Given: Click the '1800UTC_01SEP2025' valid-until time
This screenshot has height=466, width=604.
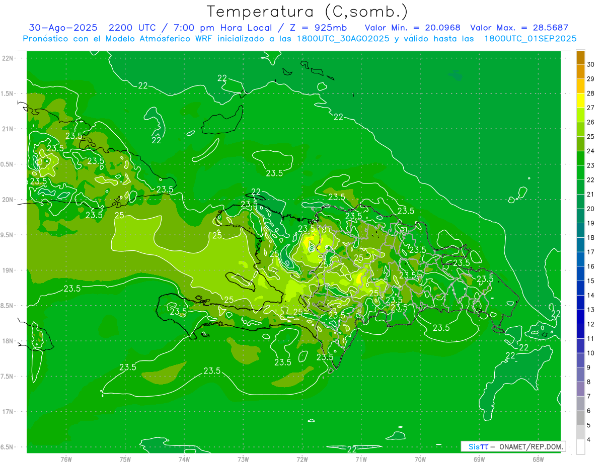Looking at the screenshot, I should tap(531, 39).
